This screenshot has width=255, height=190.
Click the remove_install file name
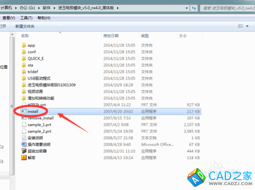pos(41,118)
